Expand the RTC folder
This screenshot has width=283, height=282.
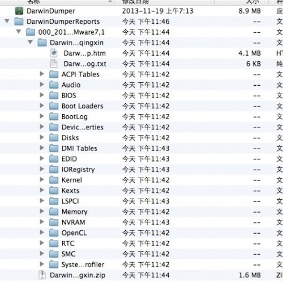(x=42, y=243)
